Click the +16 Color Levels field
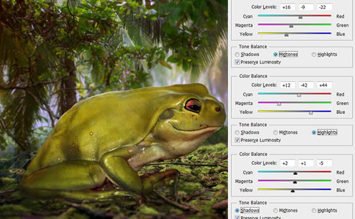 click(288, 7)
